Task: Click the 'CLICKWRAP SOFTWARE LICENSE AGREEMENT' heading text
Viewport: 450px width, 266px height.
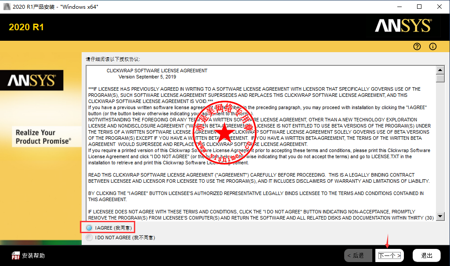Action: (157, 71)
